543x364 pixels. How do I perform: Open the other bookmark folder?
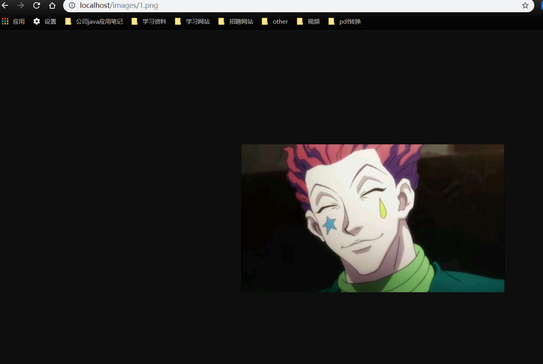(x=275, y=21)
